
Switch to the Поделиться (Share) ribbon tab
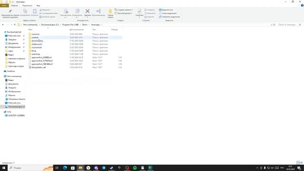27,6
